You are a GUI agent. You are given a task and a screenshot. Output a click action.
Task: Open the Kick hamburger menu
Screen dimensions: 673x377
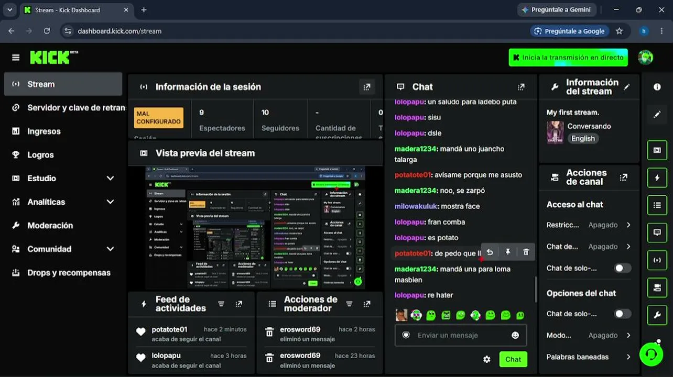(16, 58)
